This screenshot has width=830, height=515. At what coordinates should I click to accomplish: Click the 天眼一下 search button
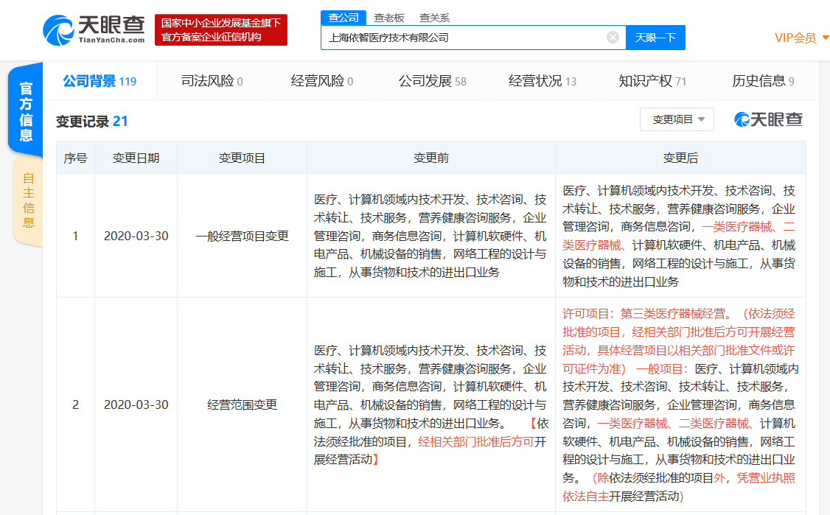pos(655,38)
